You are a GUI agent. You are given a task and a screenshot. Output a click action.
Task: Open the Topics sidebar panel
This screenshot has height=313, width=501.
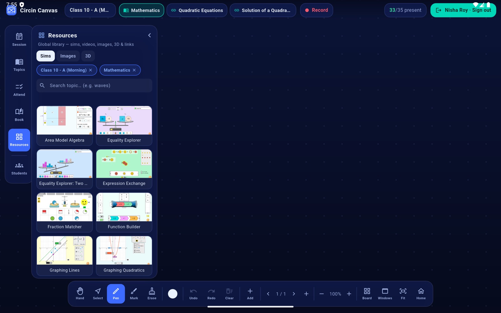pyautogui.click(x=19, y=65)
